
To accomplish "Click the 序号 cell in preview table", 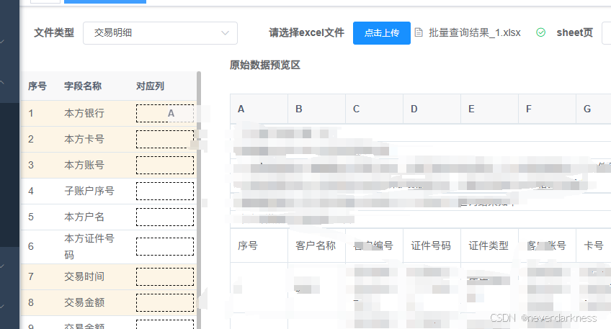I will tap(259, 245).
